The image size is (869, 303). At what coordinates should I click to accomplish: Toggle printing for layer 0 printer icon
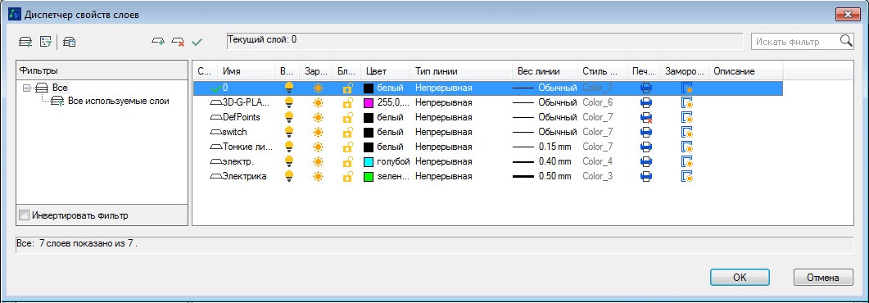[645, 88]
